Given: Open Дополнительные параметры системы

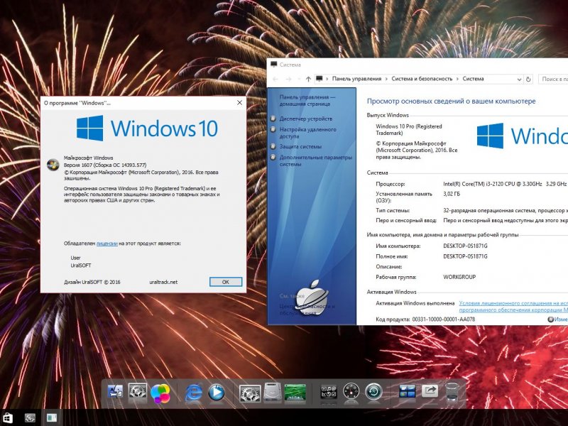Looking at the screenshot, I should [x=315, y=160].
